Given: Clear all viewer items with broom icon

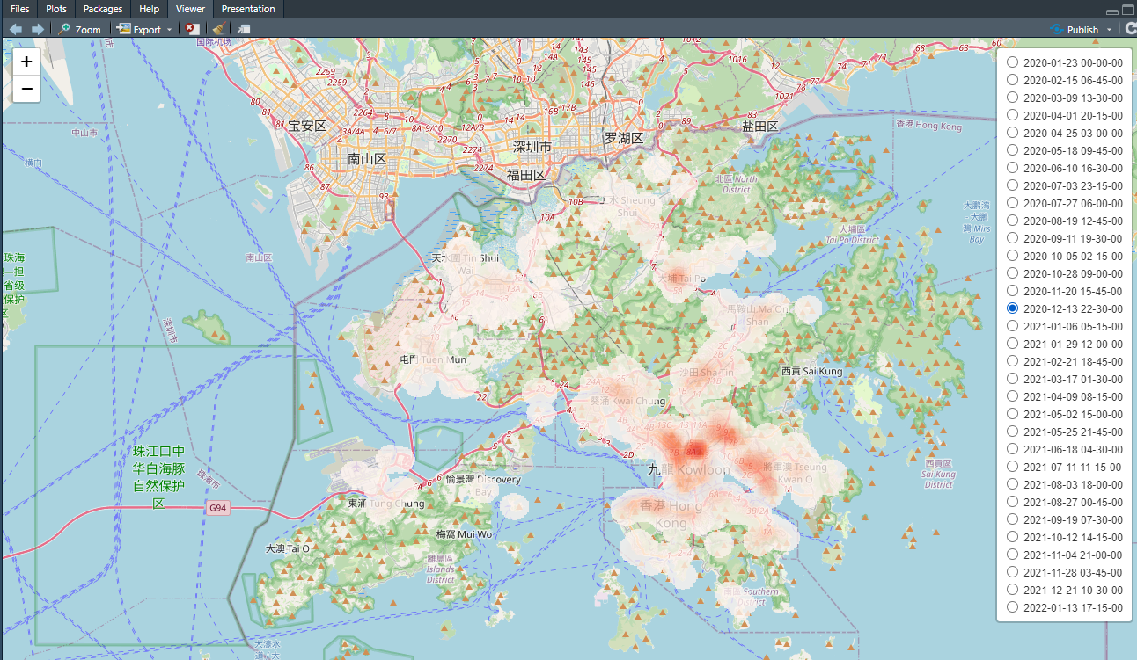Looking at the screenshot, I should point(217,29).
